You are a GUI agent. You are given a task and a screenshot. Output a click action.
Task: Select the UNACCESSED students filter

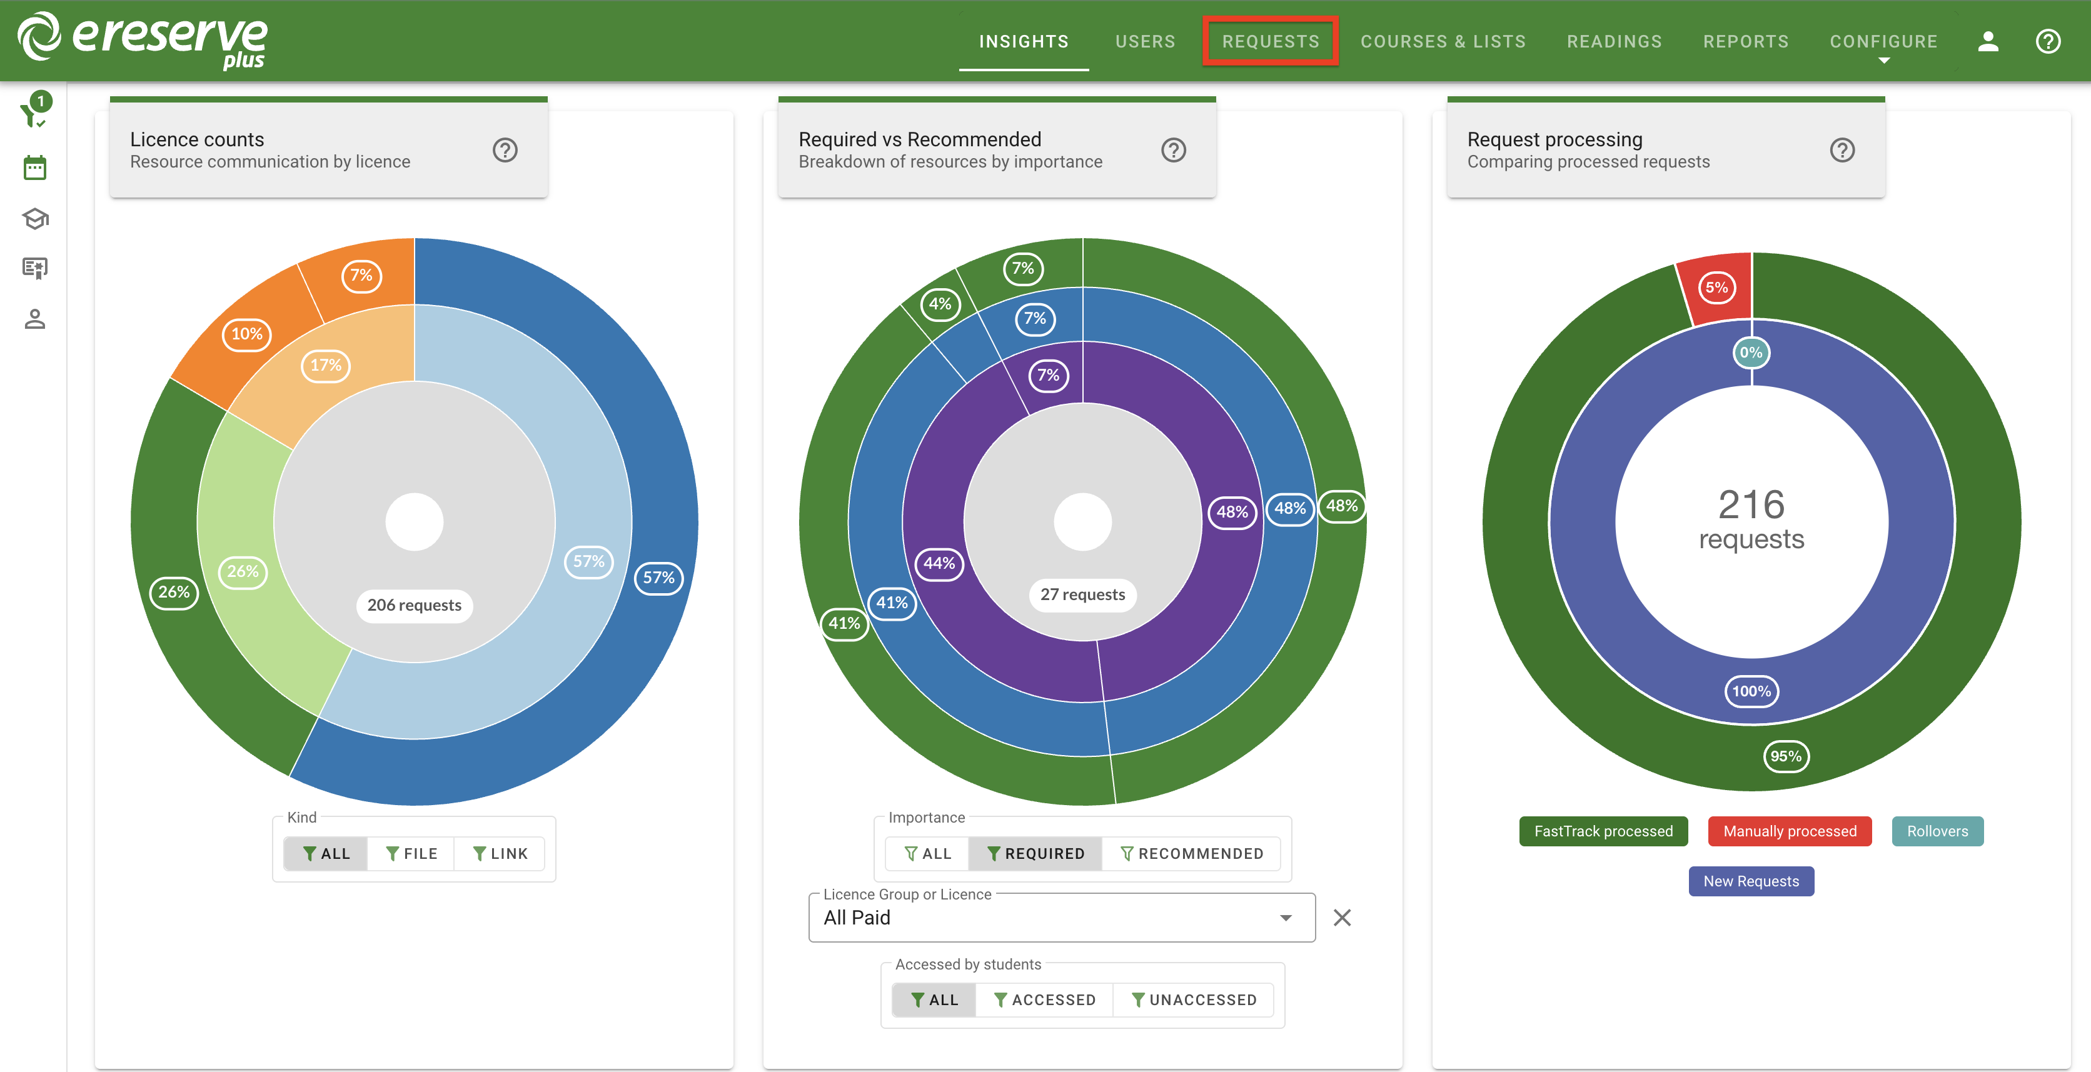click(1193, 999)
